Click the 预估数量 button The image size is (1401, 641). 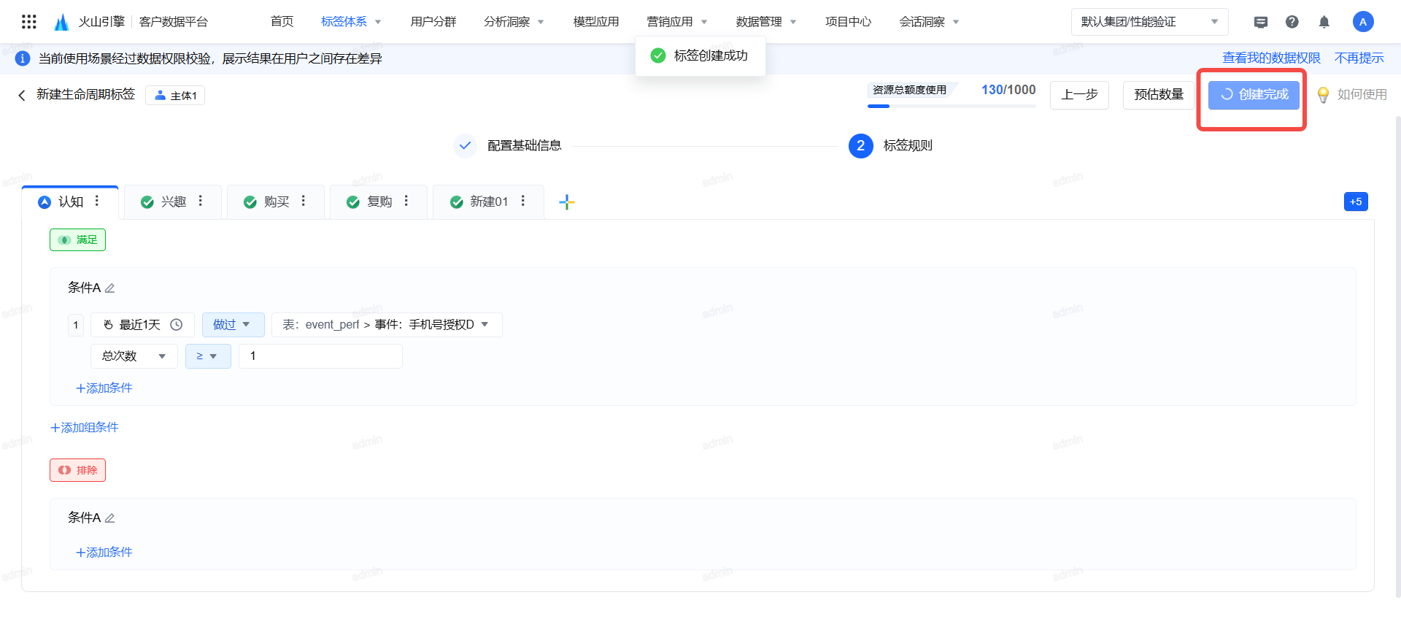[x=1159, y=95]
